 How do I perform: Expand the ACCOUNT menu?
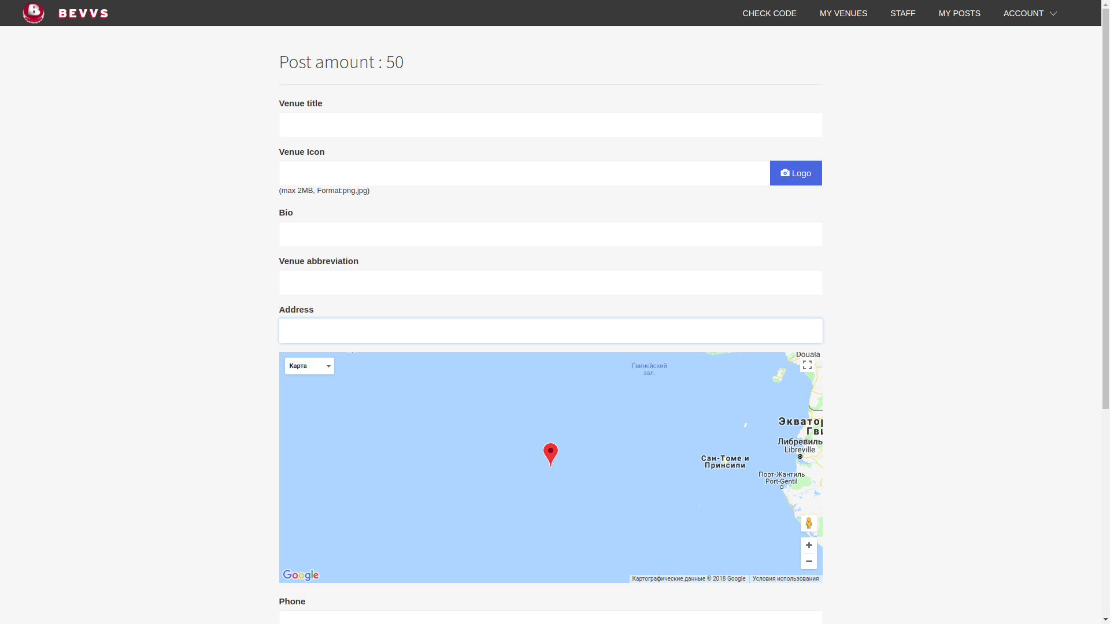tap(1030, 13)
